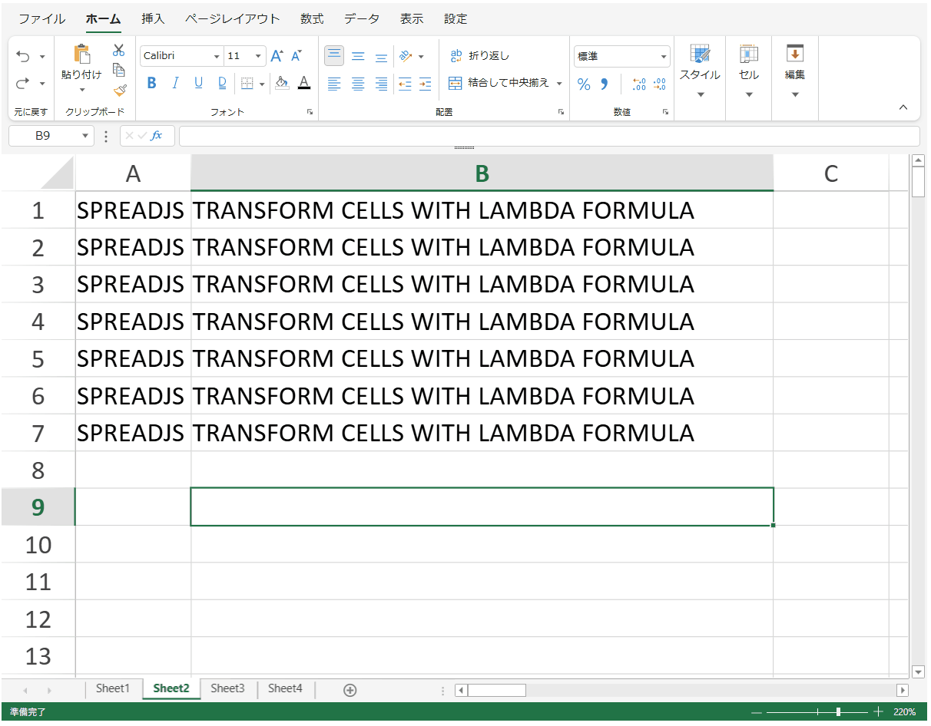Click the undo arrow icon
The image size is (931, 726).
tap(23, 57)
